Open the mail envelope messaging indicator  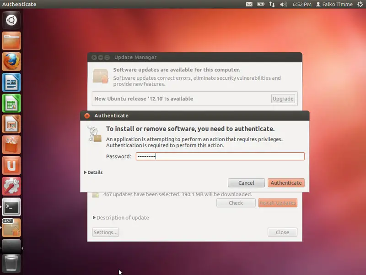249,4
